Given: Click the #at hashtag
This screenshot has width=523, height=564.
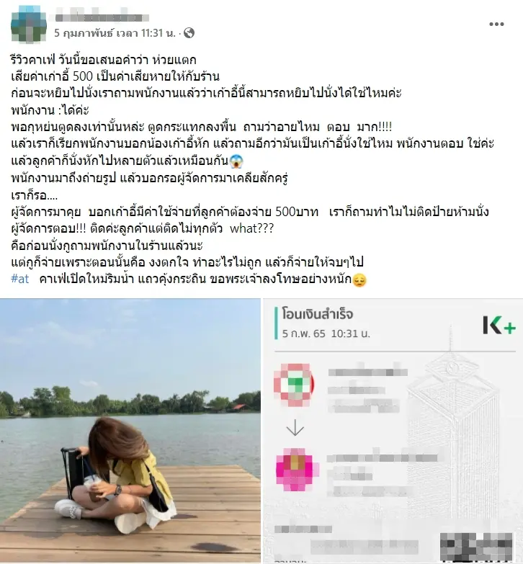Looking at the screenshot, I should tap(20, 279).
